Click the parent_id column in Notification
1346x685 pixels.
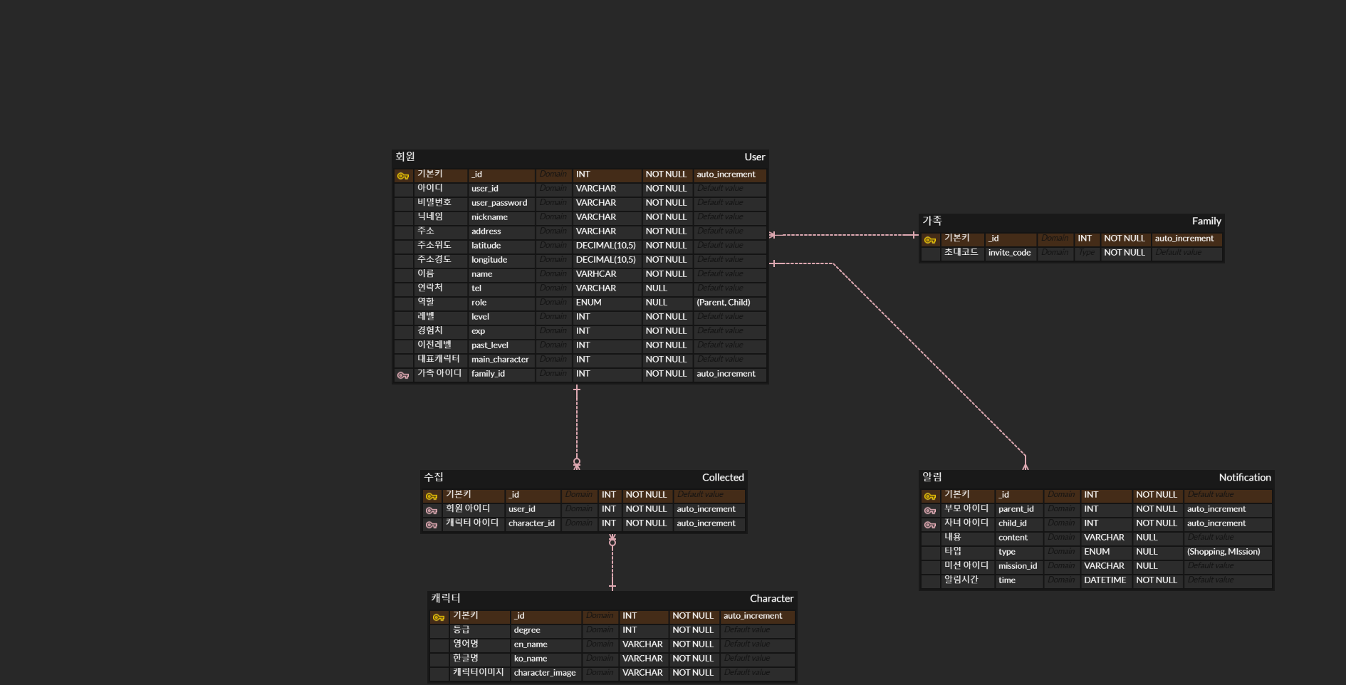[1016, 509]
